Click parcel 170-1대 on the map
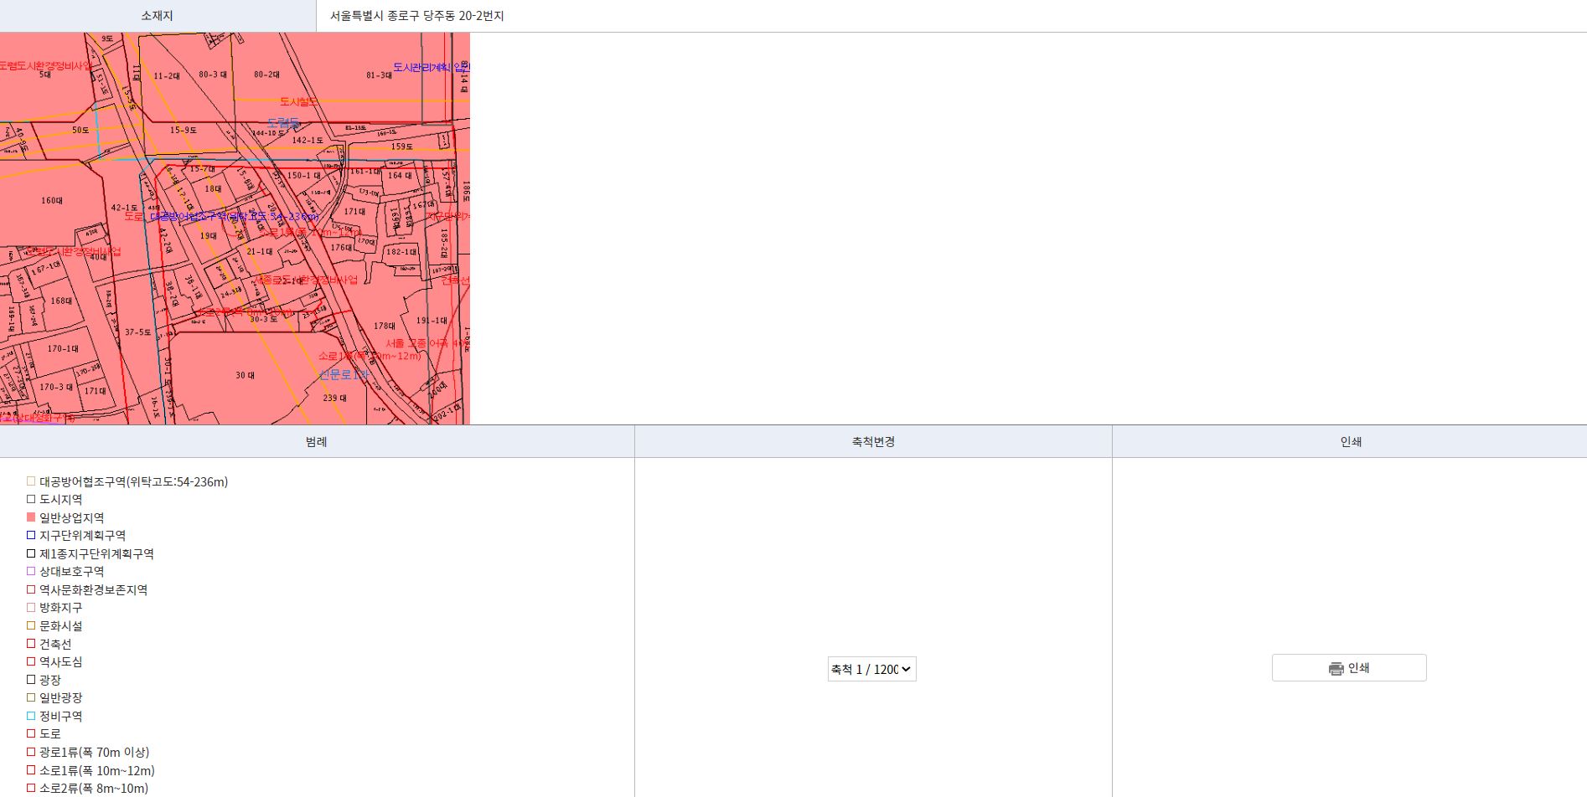The image size is (1587, 797). click(x=63, y=349)
